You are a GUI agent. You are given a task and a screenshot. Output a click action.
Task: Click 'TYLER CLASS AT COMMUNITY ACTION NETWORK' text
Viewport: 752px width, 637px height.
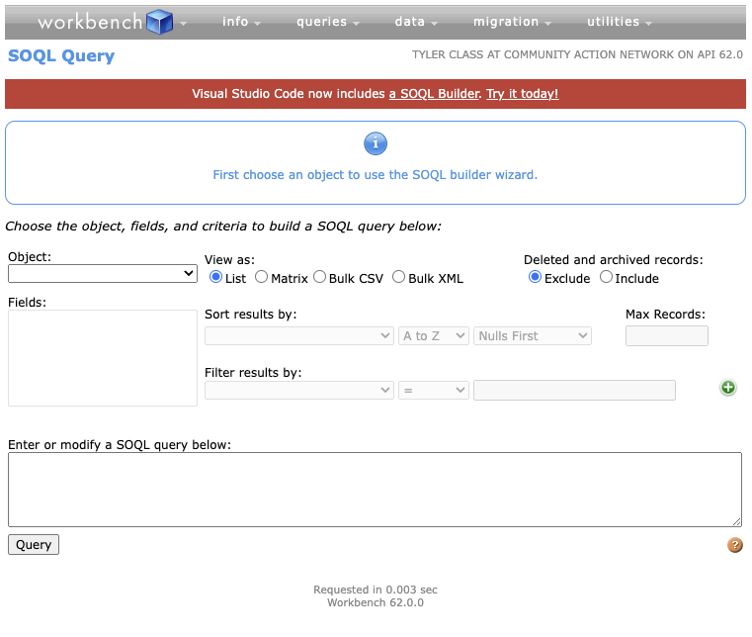tap(543, 54)
